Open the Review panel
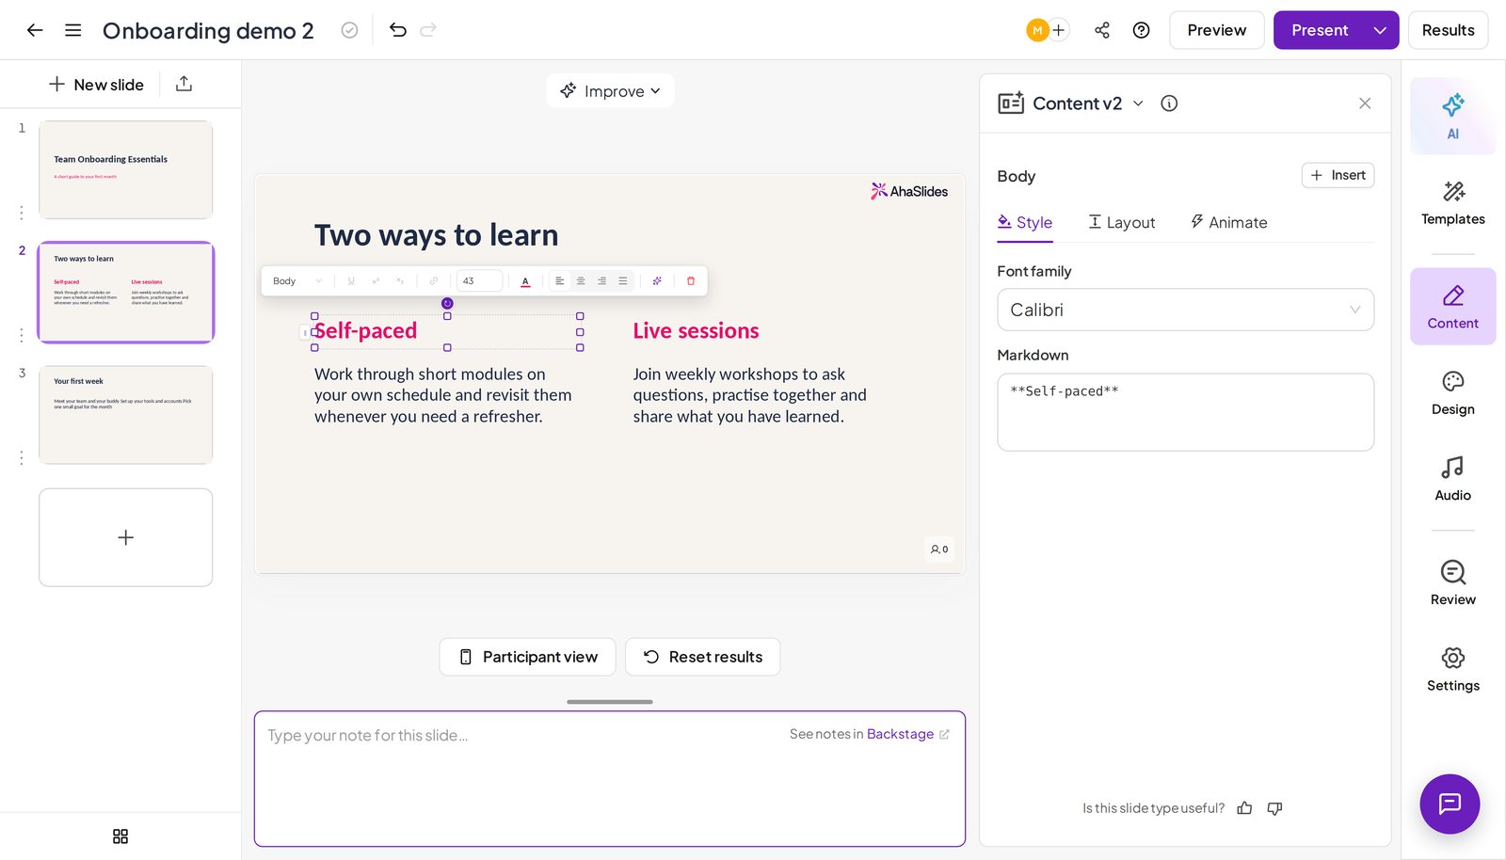This screenshot has height=860, width=1506. tap(1452, 583)
